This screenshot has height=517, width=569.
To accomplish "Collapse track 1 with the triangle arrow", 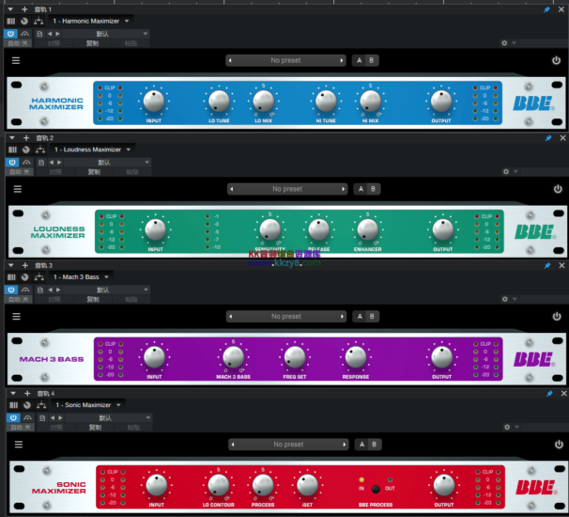I will 10,9.
